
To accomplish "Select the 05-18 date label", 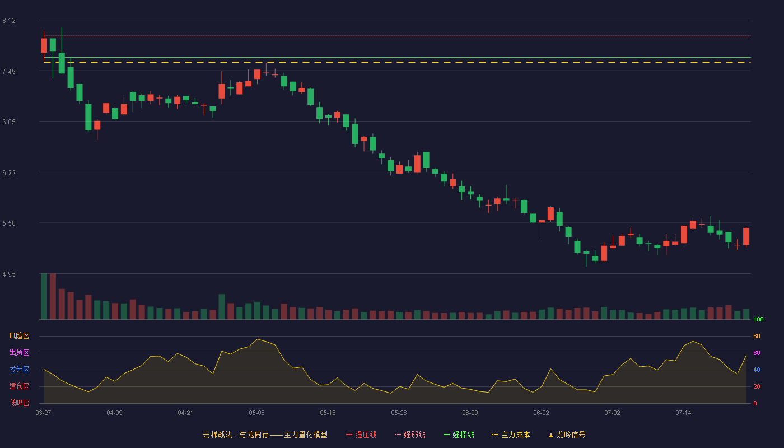I will 328,413.
